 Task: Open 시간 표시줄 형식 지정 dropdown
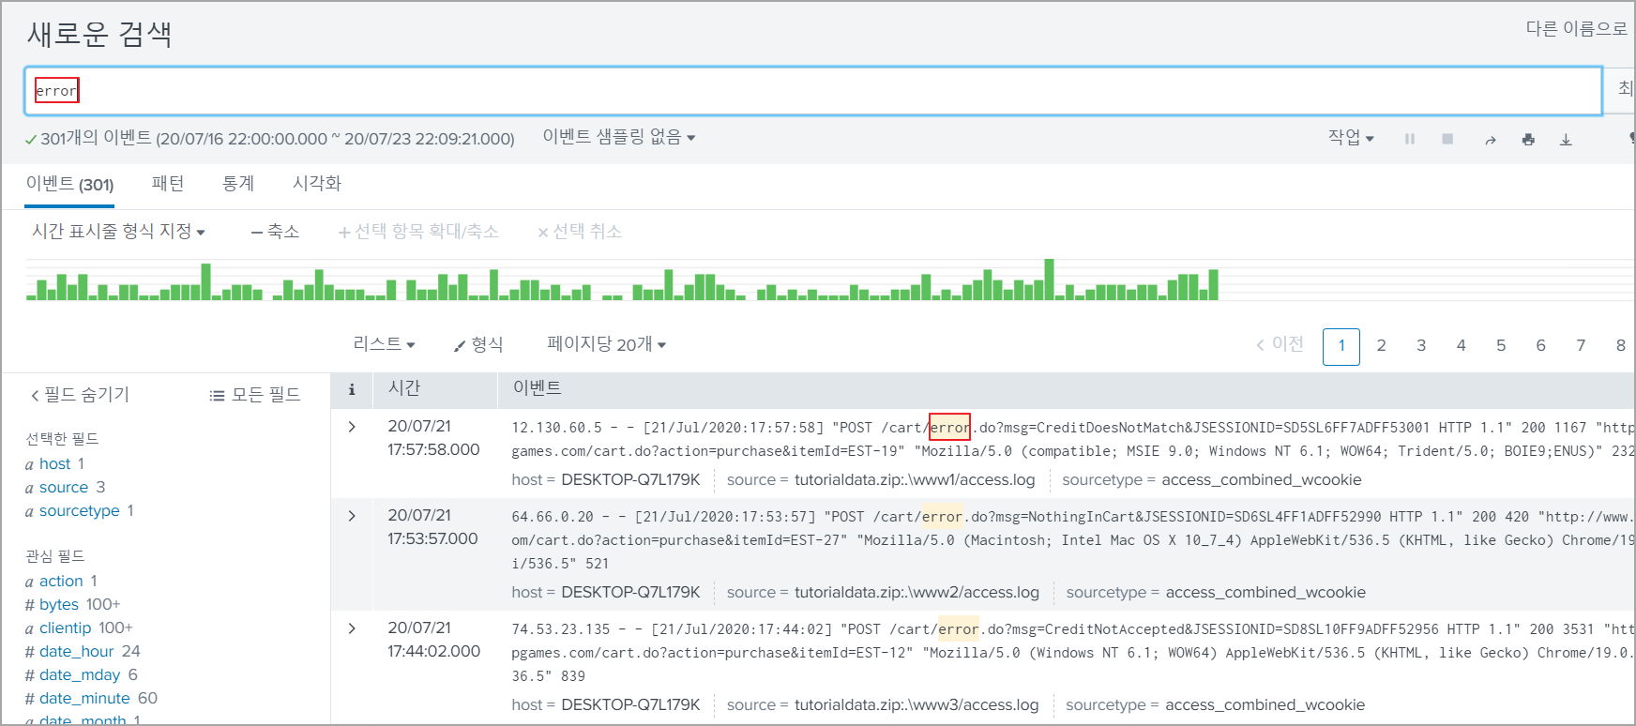point(118,231)
